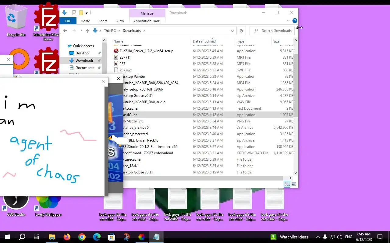
Task: Click horizontal scrollbar right arrow
Action: [290, 178]
